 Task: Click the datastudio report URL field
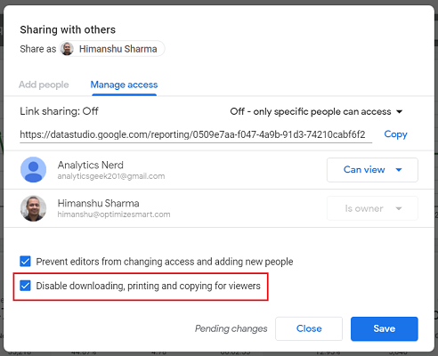[x=196, y=135]
